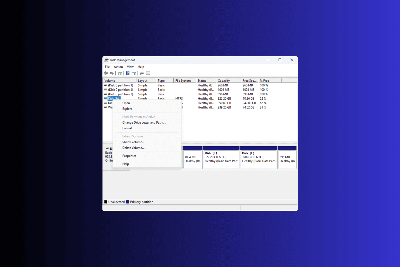Open Properties from the context menu
The image size is (400, 267).
pos(129,156)
